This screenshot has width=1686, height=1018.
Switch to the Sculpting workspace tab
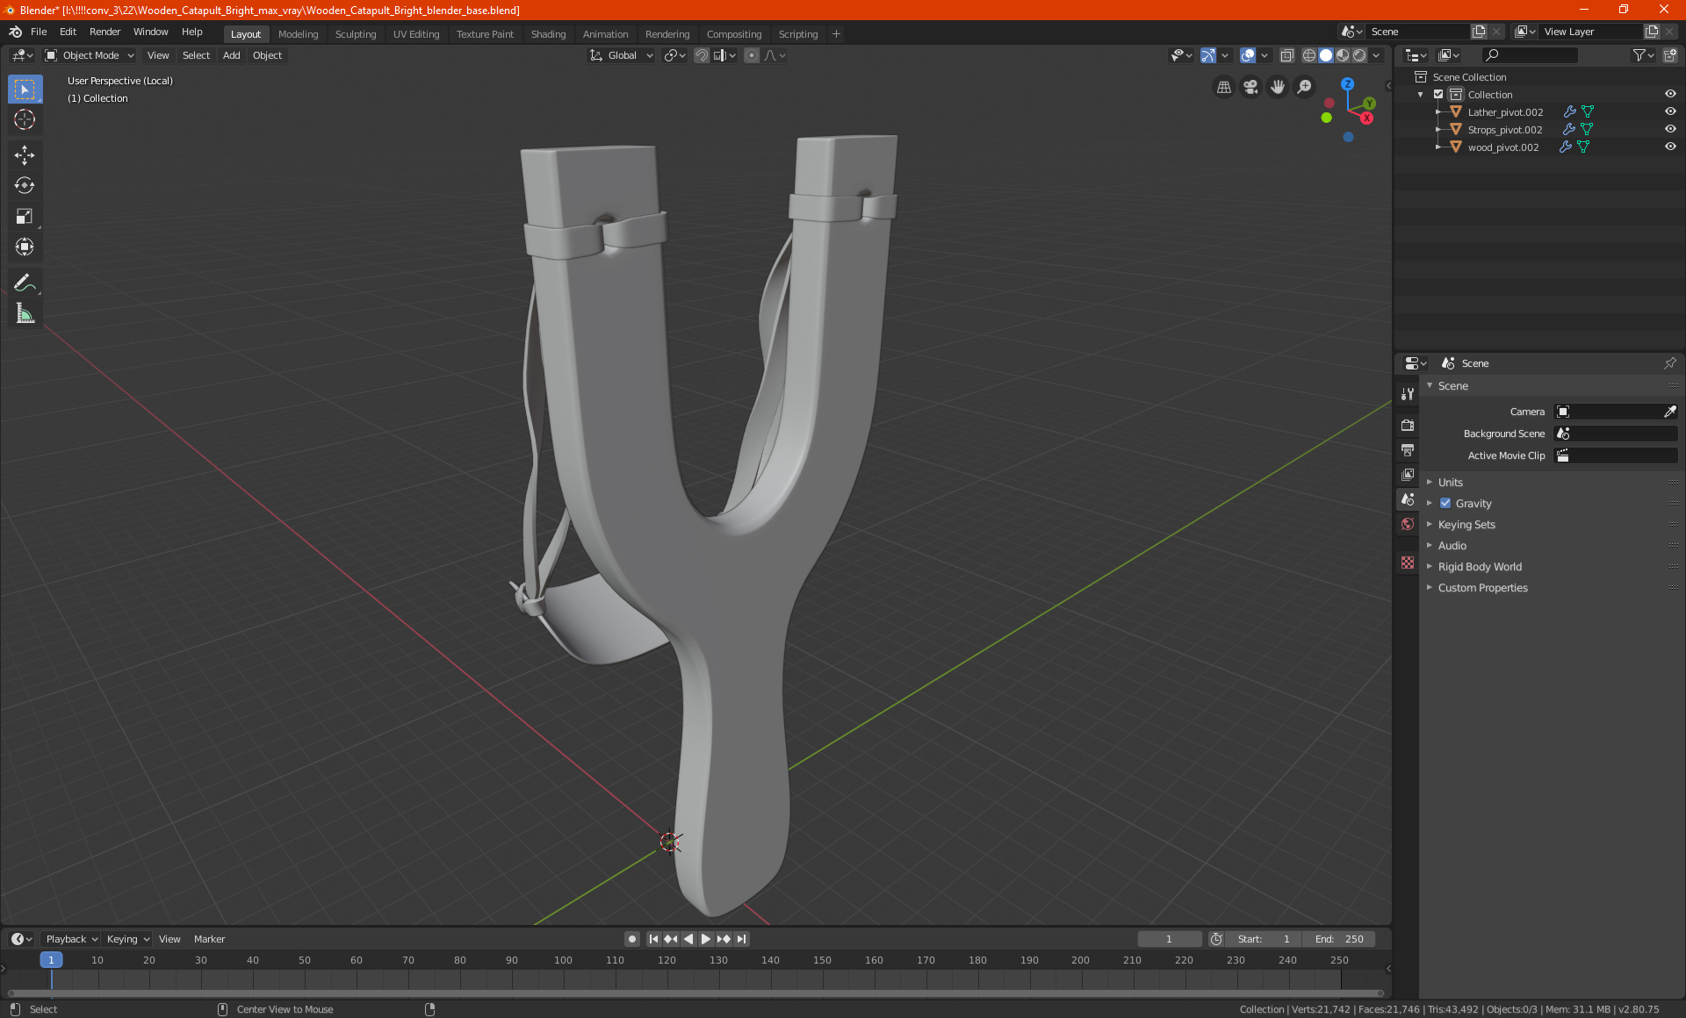pos(355,34)
